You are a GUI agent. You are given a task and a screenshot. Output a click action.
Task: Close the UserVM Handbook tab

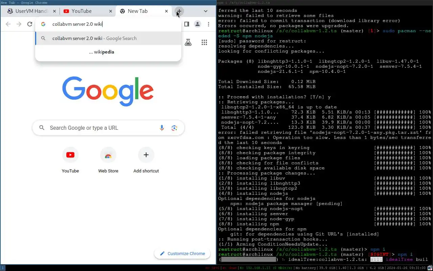(54, 11)
